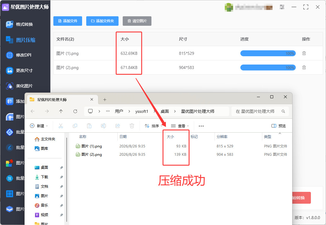Close the 星优图片处理大师 Explorer tab
This screenshot has width=326, height=225.
click(x=92, y=99)
